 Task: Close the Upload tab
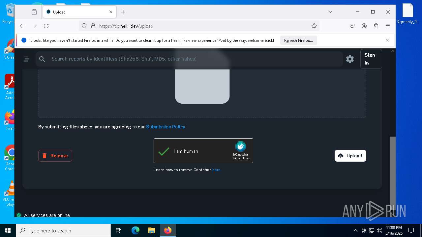[x=111, y=12]
